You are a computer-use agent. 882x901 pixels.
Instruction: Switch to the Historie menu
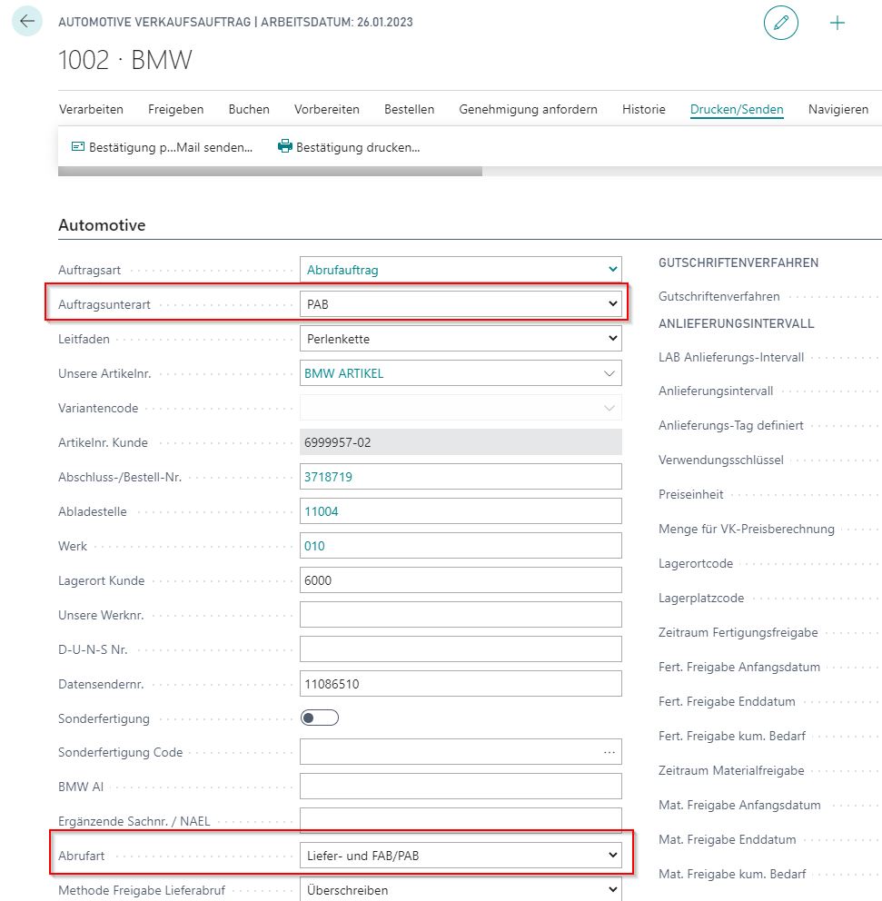pyautogui.click(x=643, y=109)
